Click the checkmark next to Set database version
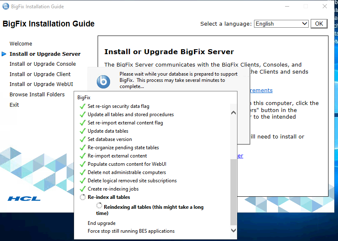This screenshot has width=338, height=241. click(x=83, y=139)
